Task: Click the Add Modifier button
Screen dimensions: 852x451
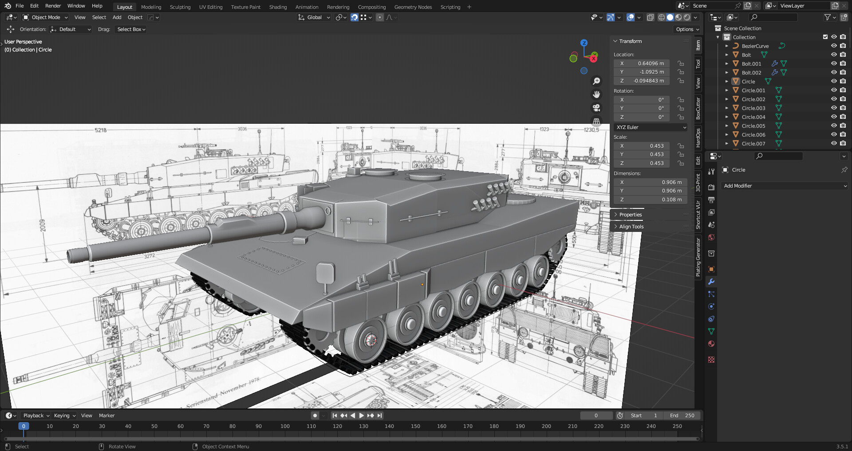Action: (784, 186)
